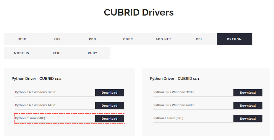Download CUBRID 11.1 Python 3.6 Windows 64Bit
This screenshot has height=140, width=274.
click(x=248, y=106)
